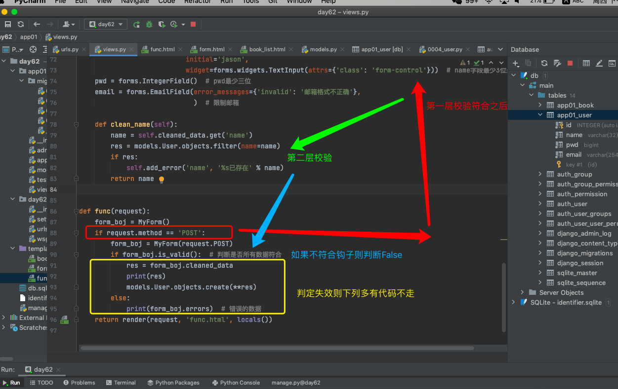Expand External Libraries in project tree
The image size is (618, 389).
coord(4,318)
